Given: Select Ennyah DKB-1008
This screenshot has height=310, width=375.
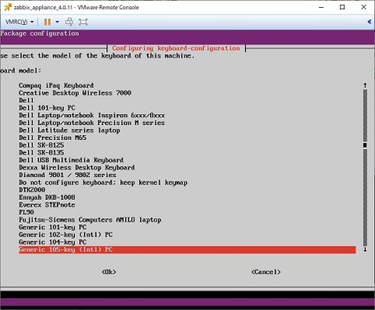Looking at the screenshot, I should coord(47,198).
